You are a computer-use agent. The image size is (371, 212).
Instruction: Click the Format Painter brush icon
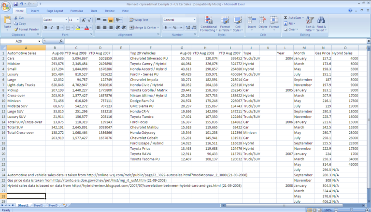tap(16, 29)
